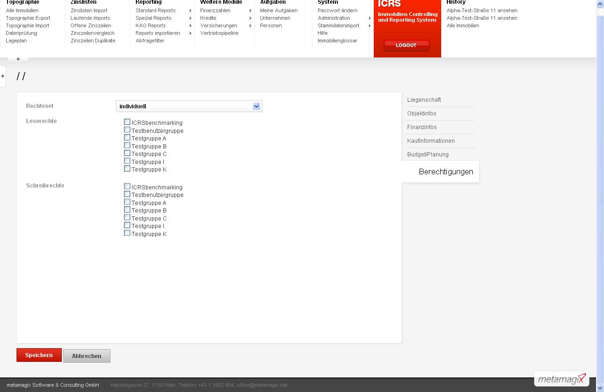604x392 pixels.
Task: Open the Abfragefilter link
Action: pos(150,41)
